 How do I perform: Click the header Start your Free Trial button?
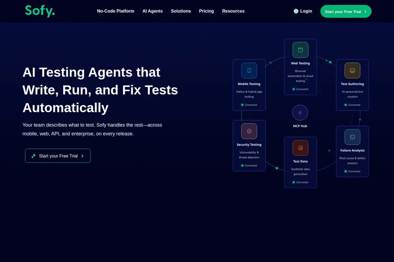(346, 11)
